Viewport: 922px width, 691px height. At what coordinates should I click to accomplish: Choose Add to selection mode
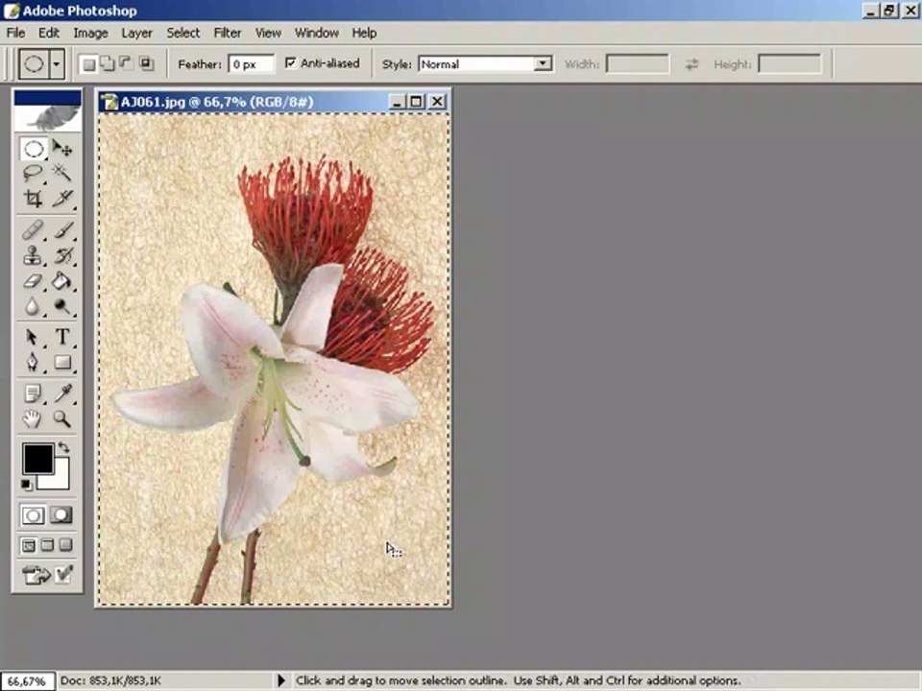click(x=107, y=64)
